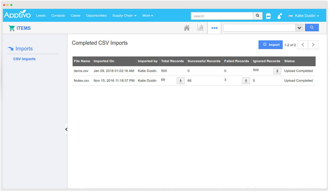Open the reports bar chart icon
This screenshot has height=192, width=330.
200,28
